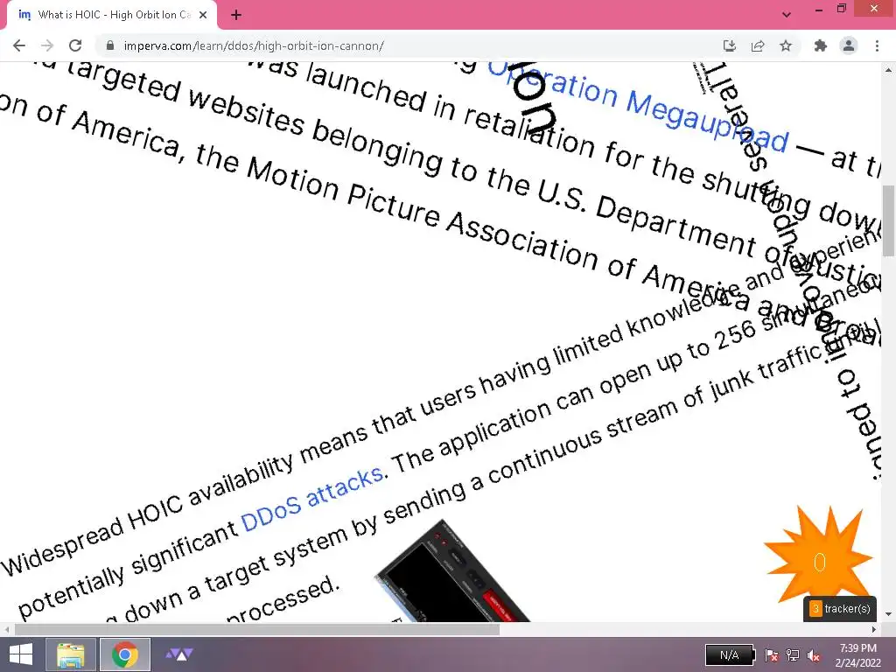Open the Operation Megaupload link
The height and width of the screenshot is (672, 896).
(638, 107)
